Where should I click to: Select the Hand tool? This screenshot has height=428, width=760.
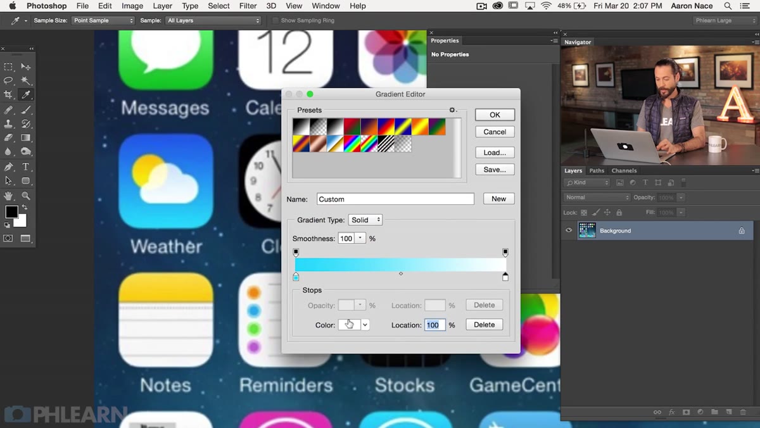[x=8, y=196]
